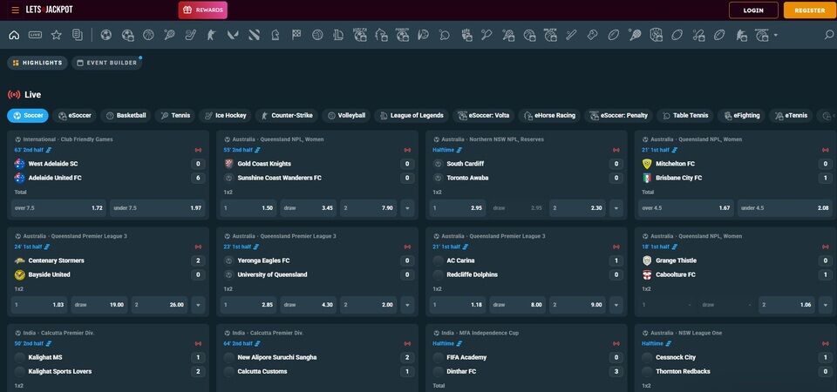Screen dimensions: 837x392
Task: Bet over 7.5 at 1.72
Action: coord(58,208)
